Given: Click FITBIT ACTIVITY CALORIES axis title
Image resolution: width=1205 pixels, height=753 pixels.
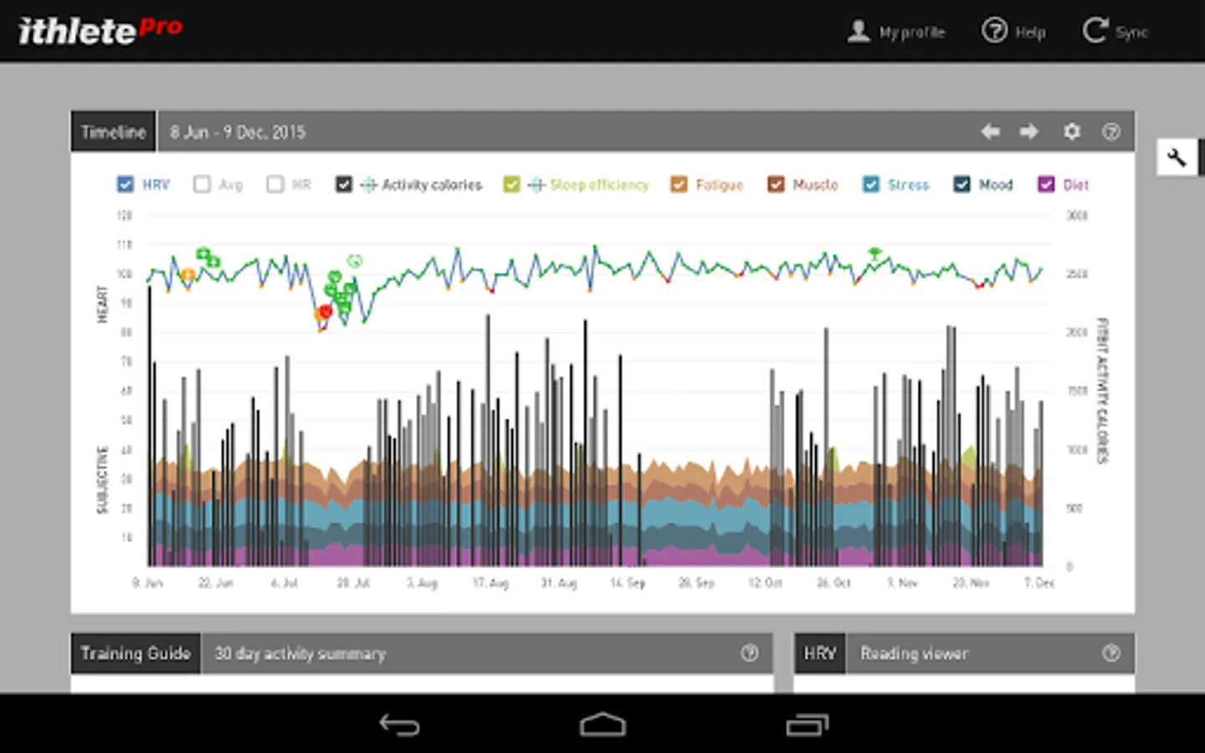Looking at the screenshot, I should click(x=1103, y=391).
